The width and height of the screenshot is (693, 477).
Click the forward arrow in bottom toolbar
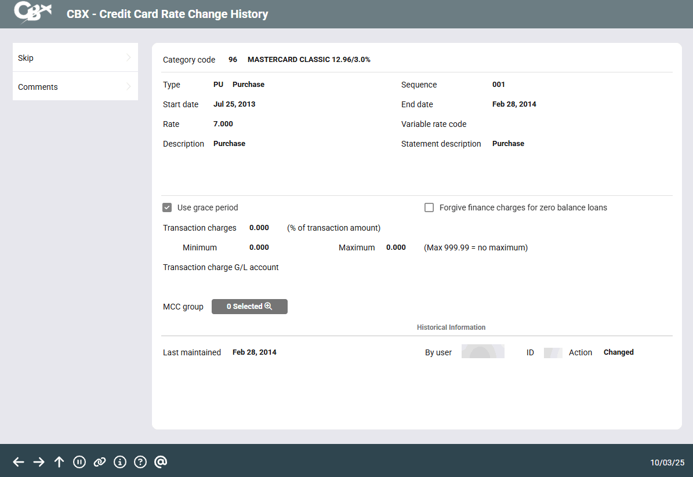[x=39, y=462]
